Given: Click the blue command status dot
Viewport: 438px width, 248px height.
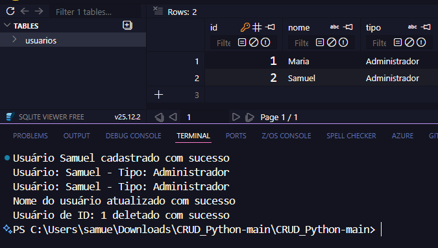Looking at the screenshot, I should (7, 158).
